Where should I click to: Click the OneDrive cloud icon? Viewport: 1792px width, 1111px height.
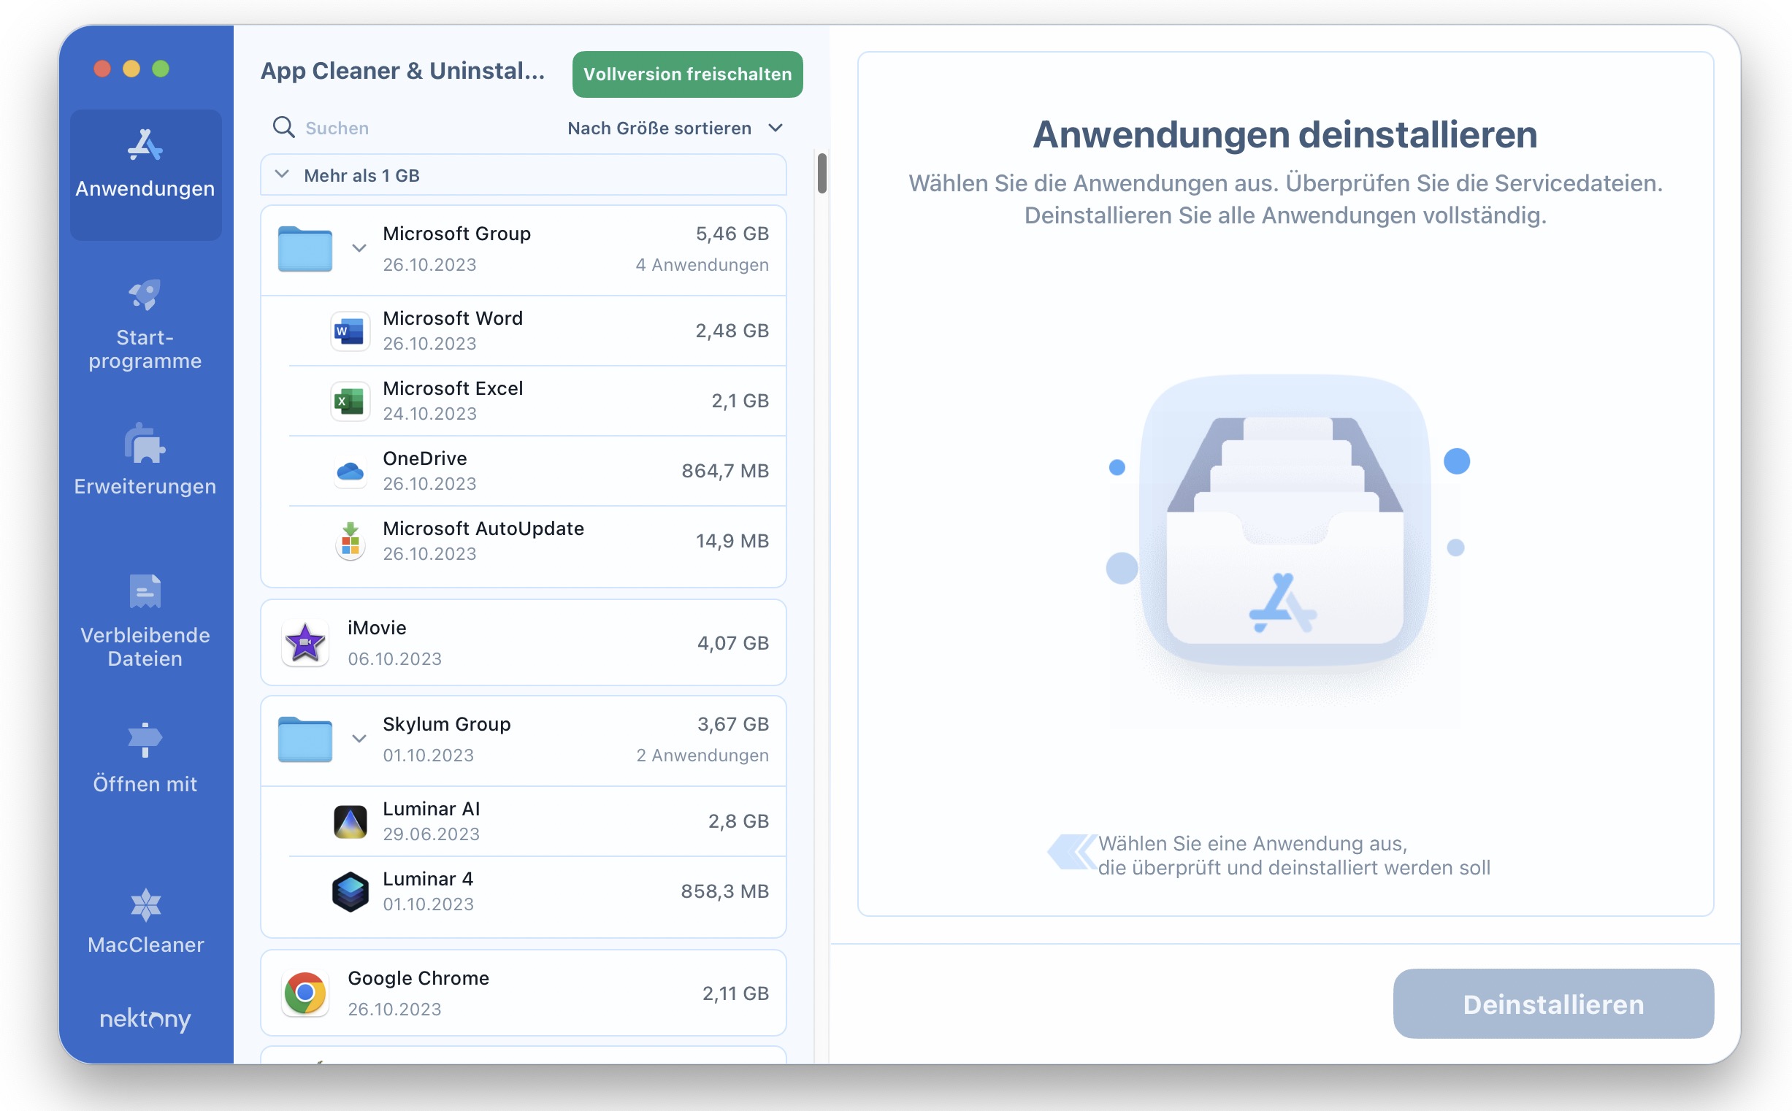pyautogui.click(x=350, y=471)
